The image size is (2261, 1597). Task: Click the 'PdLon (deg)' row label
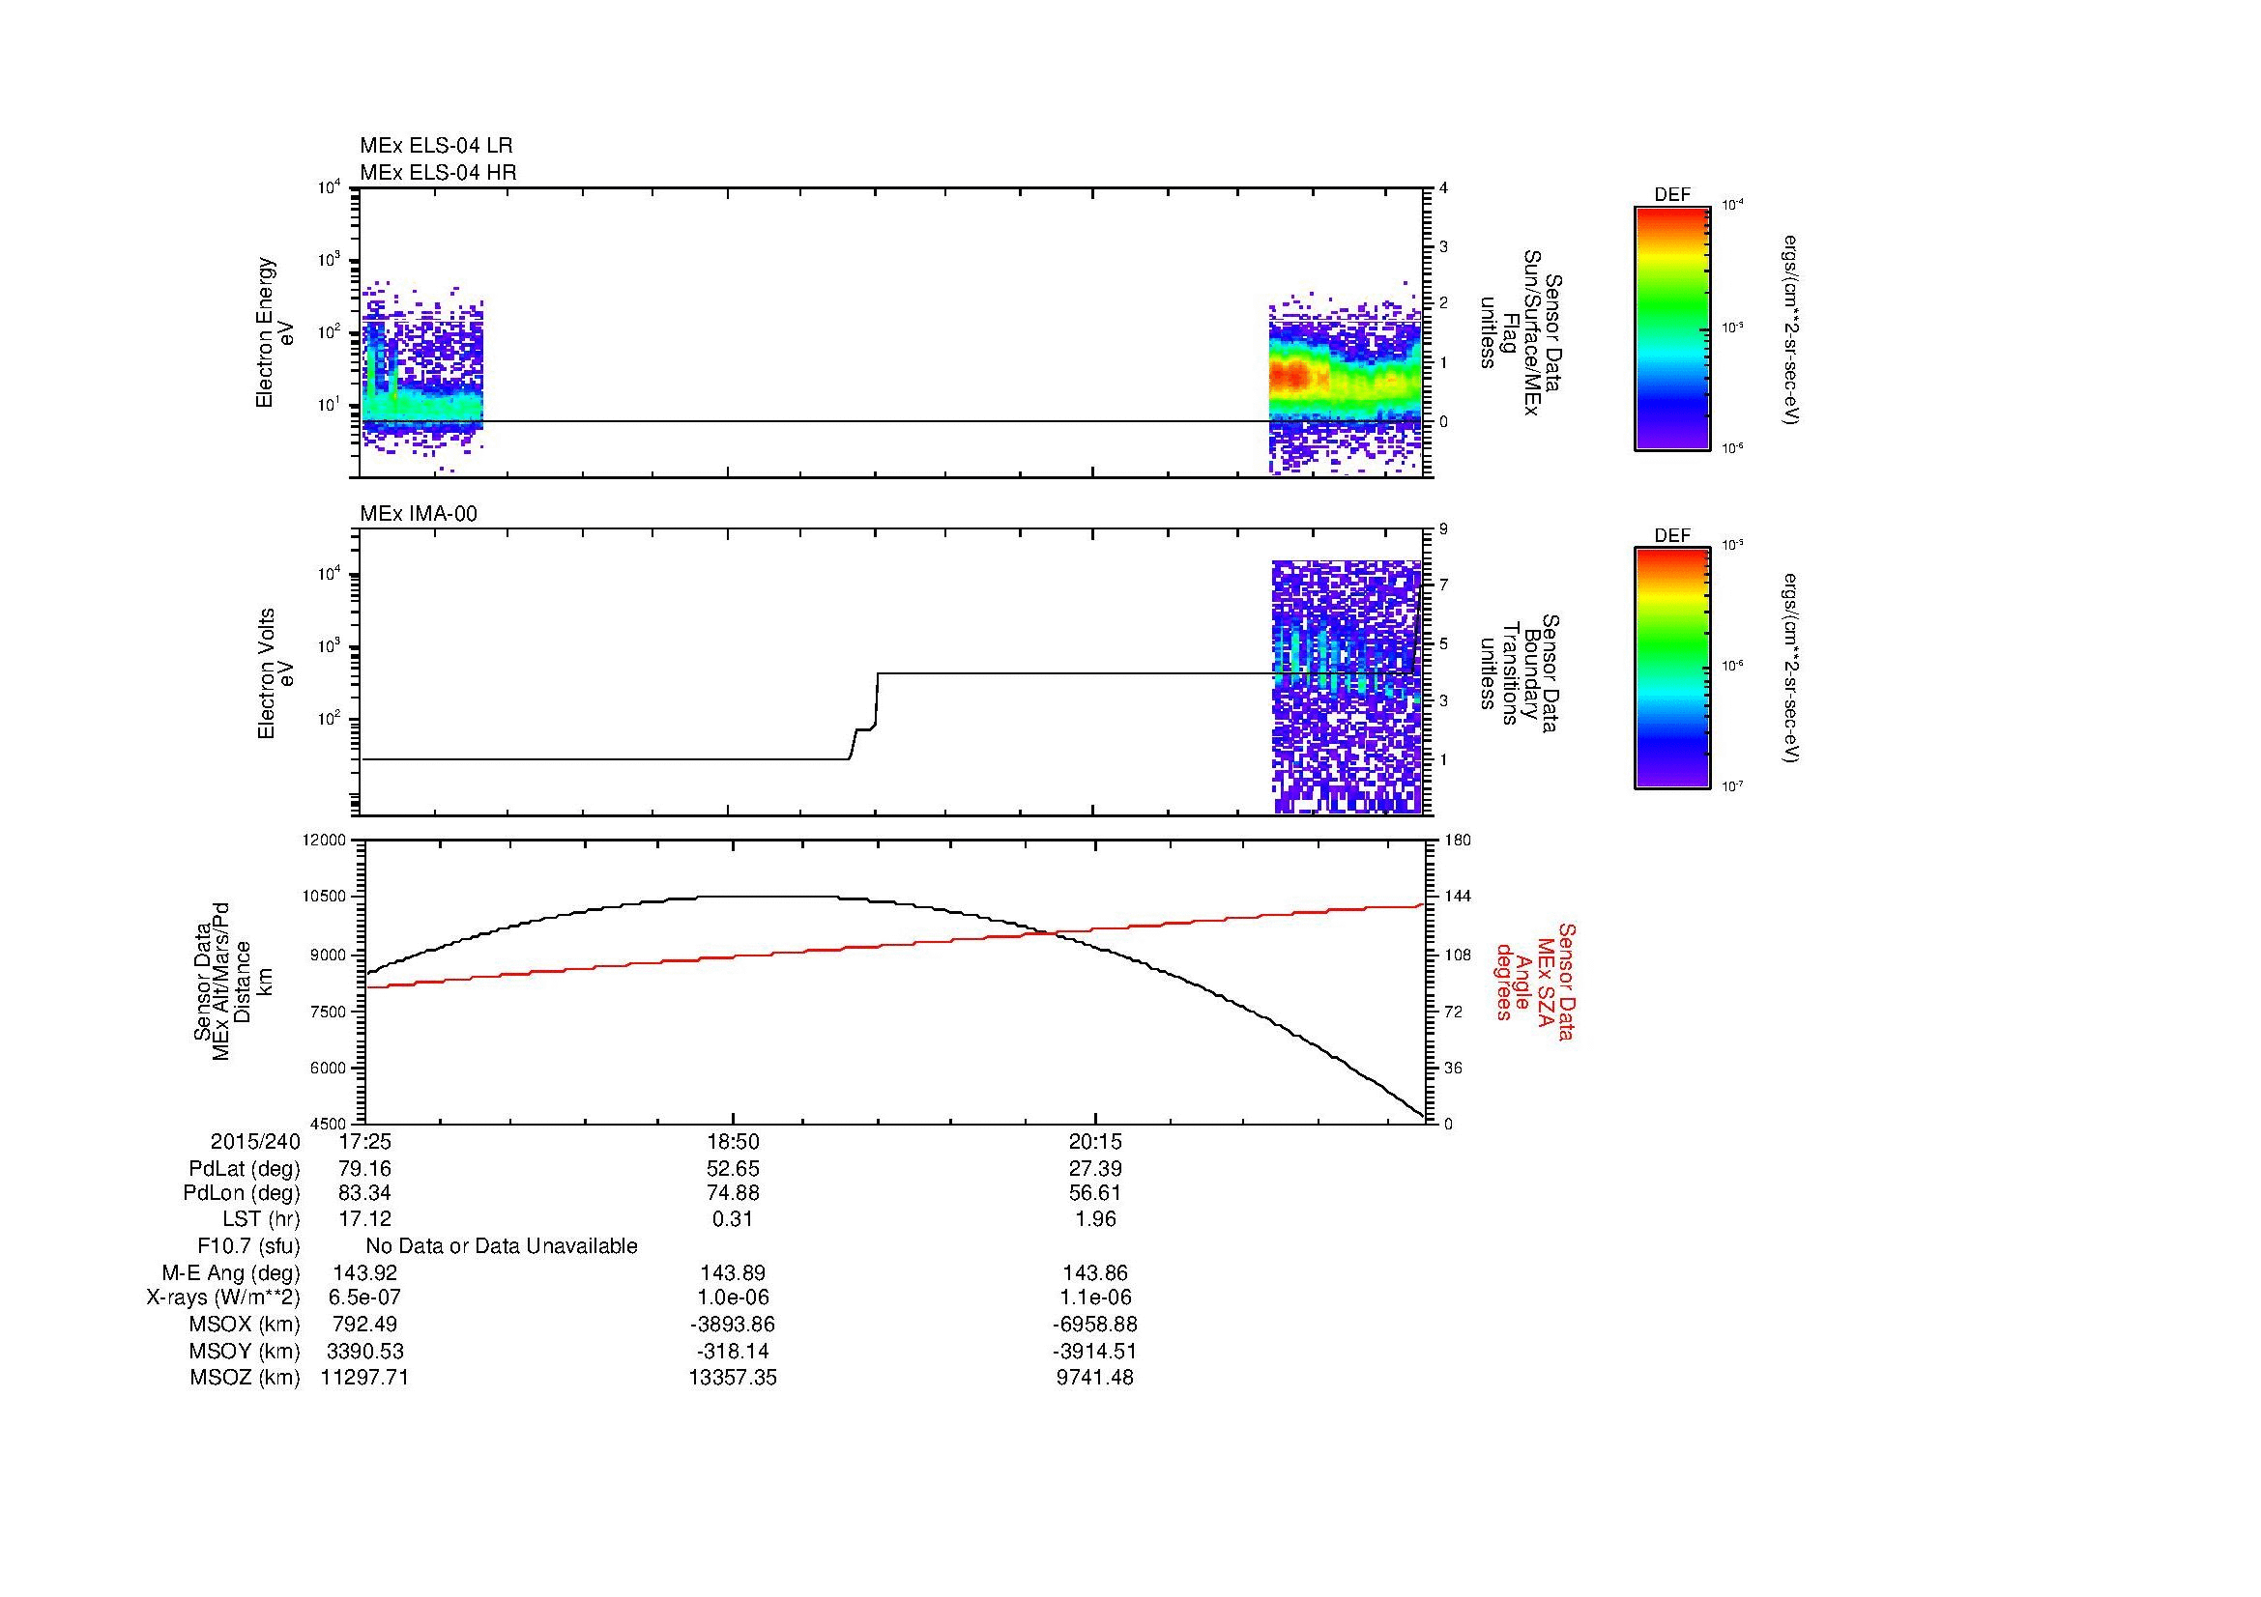pos(242,1193)
